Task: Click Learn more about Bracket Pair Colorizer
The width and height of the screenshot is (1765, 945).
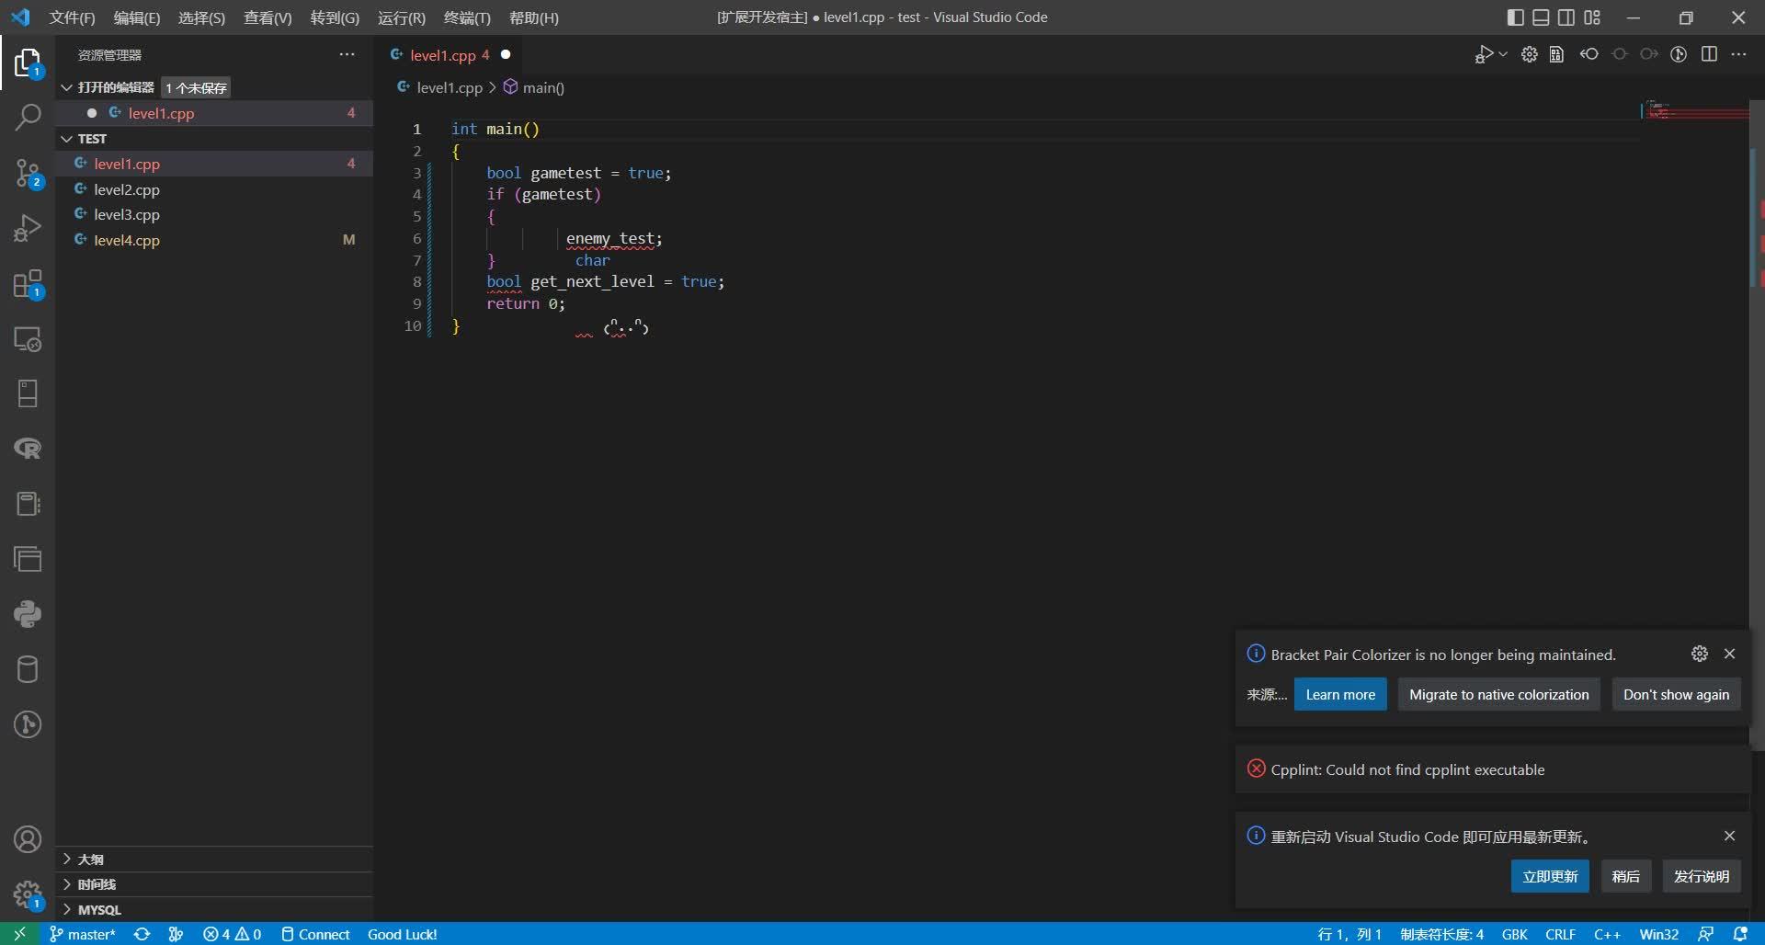Action: [1339, 694]
